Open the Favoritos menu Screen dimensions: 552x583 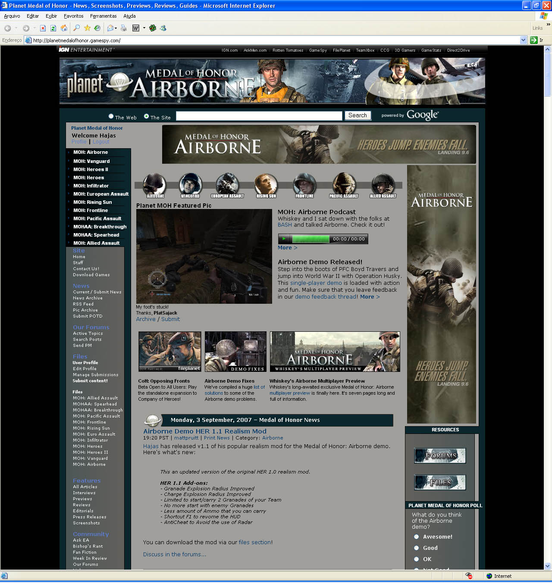73,16
